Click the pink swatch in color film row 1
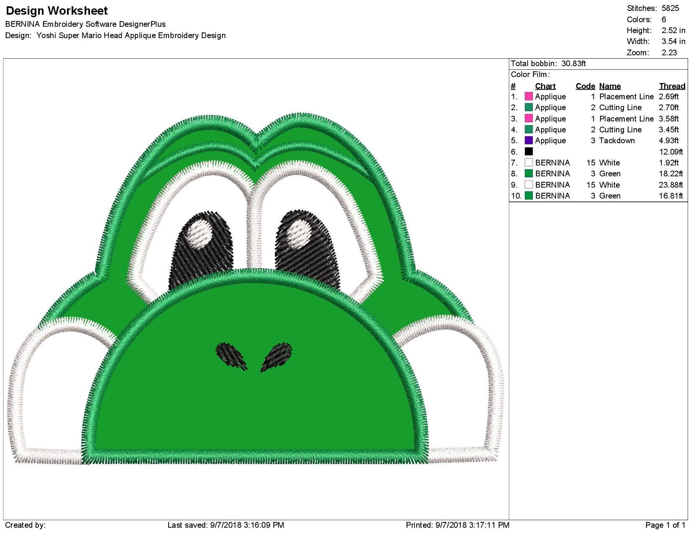Viewport: 691px width, 534px height. pyautogui.click(x=529, y=97)
